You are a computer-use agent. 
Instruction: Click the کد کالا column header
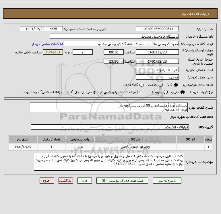tap(190, 139)
